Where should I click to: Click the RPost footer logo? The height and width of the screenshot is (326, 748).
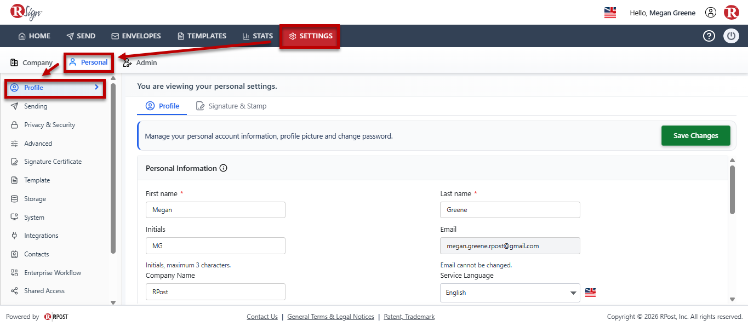point(56,317)
